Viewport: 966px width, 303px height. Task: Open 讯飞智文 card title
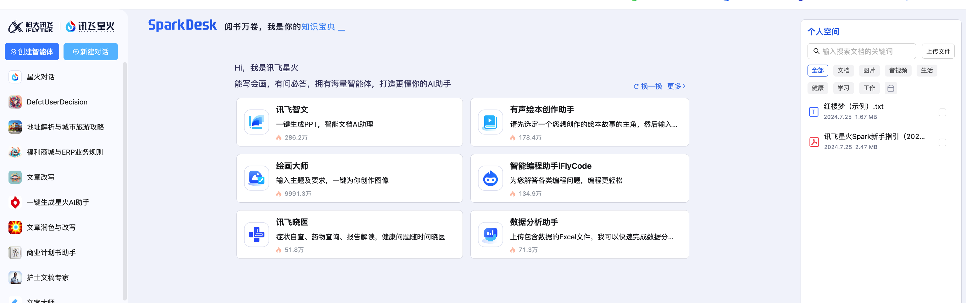292,109
